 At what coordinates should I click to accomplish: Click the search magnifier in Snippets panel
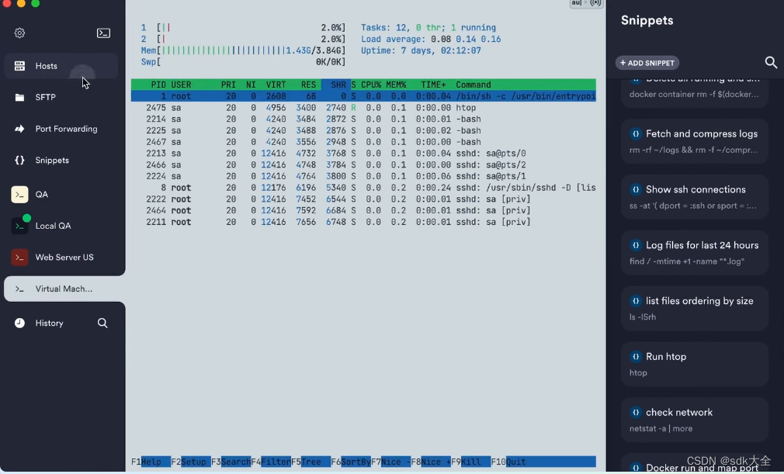click(x=770, y=63)
